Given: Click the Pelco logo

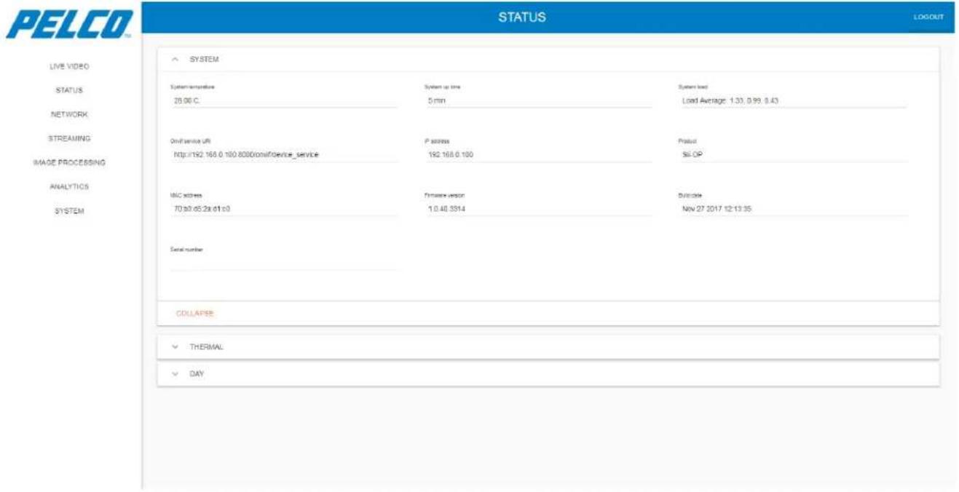Looking at the screenshot, I should pos(70,25).
